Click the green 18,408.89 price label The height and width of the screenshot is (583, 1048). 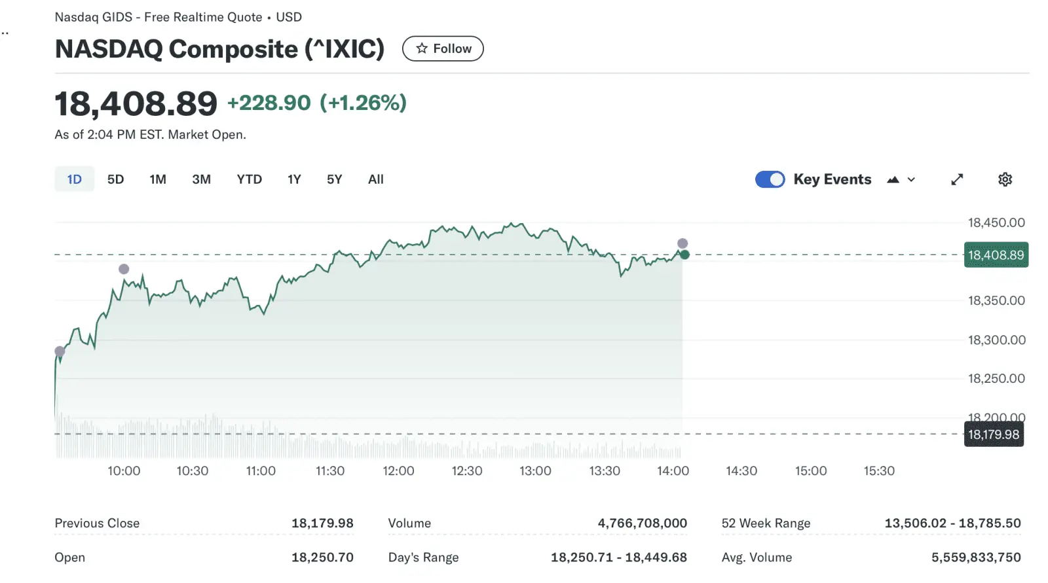[996, 255]
